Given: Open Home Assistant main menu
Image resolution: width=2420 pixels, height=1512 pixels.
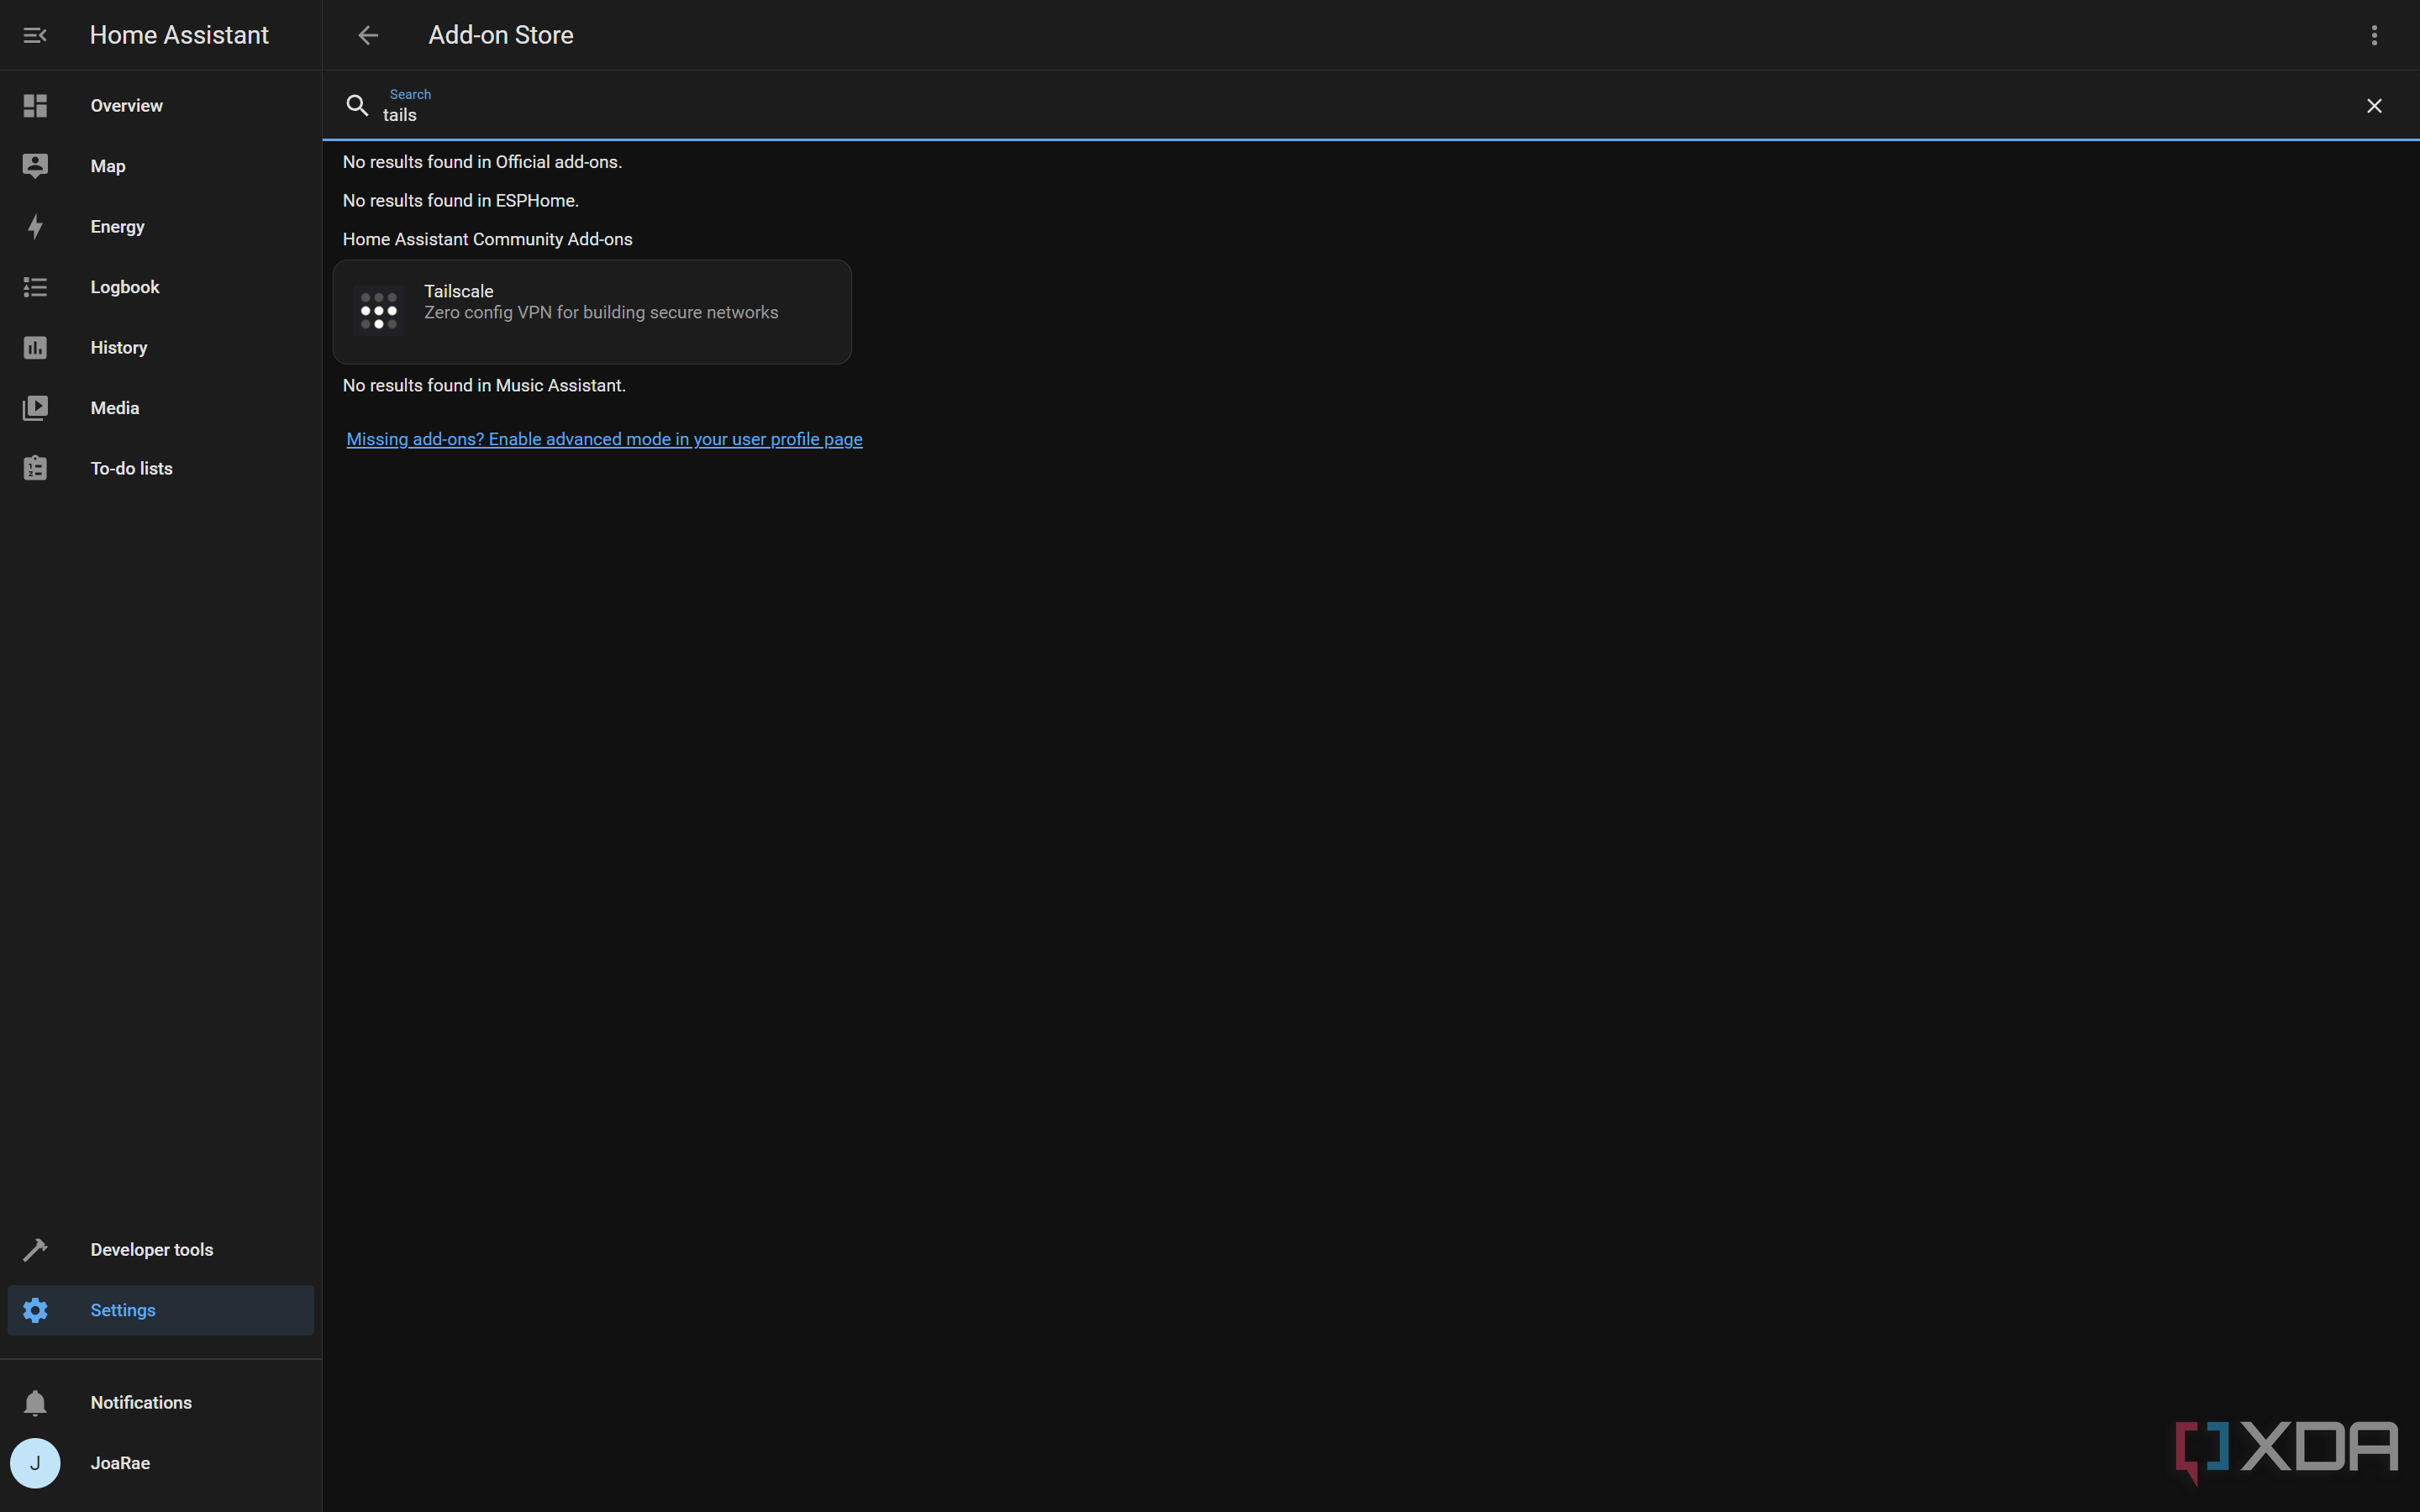Looking at the screenshot, I should coord(33,34).
